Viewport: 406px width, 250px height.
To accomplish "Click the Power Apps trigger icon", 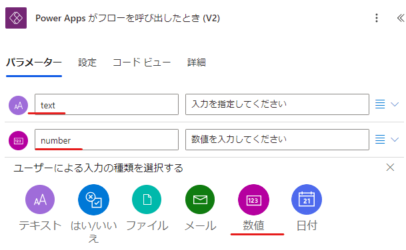I will coord(16,18).
